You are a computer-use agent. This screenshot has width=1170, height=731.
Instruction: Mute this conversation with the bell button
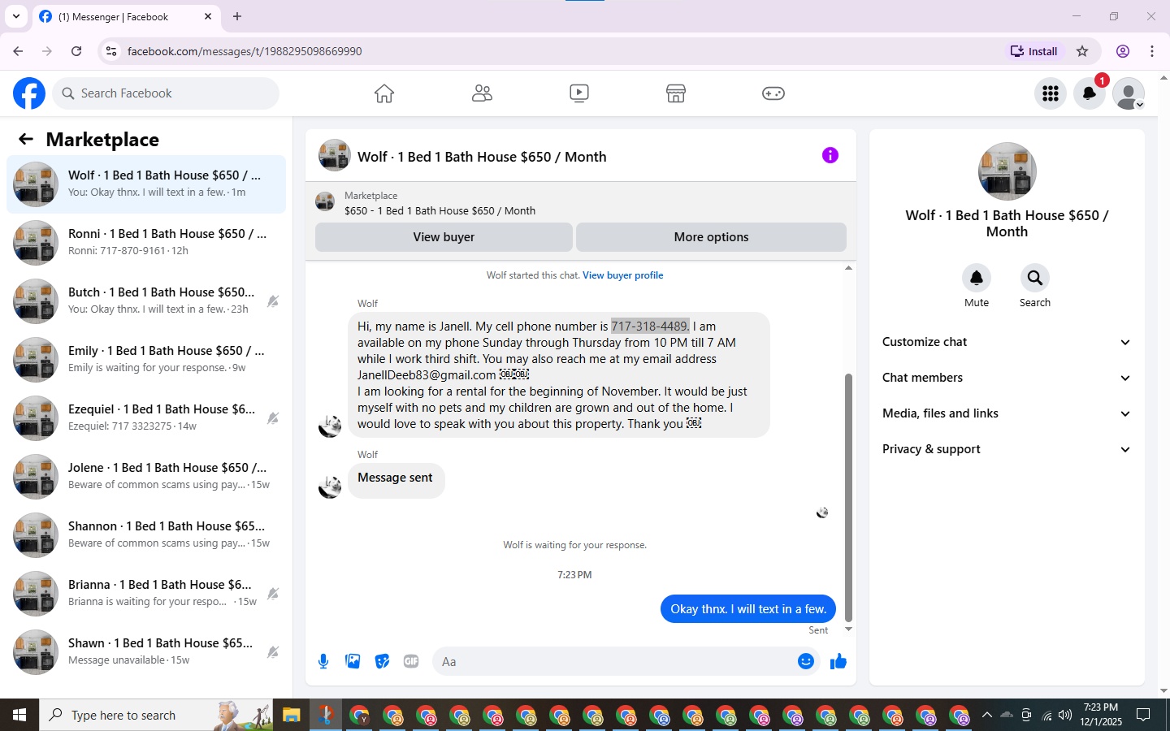[x=977, y=278]
